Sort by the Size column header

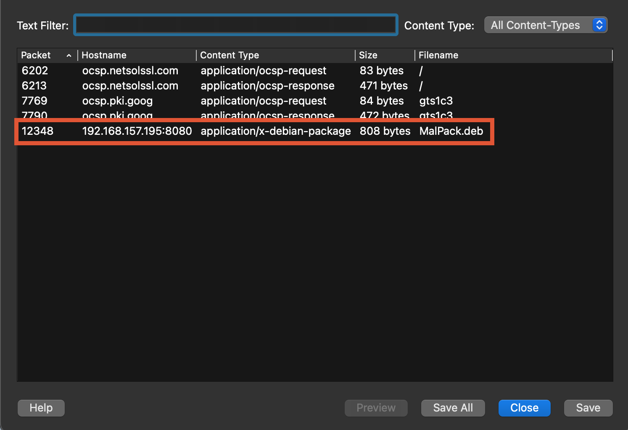385,55
